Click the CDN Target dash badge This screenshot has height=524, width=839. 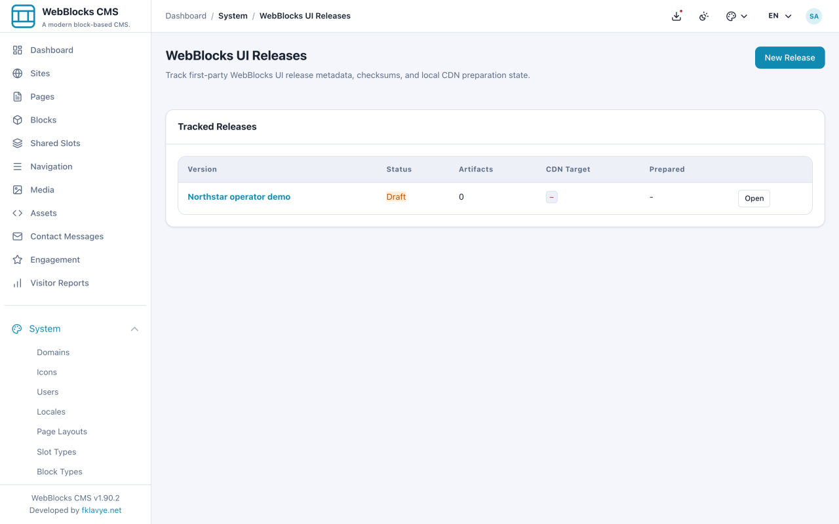(x=552, y=197)
